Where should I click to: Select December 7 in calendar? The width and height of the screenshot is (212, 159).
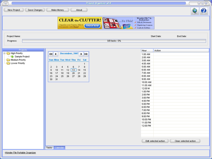79,67
